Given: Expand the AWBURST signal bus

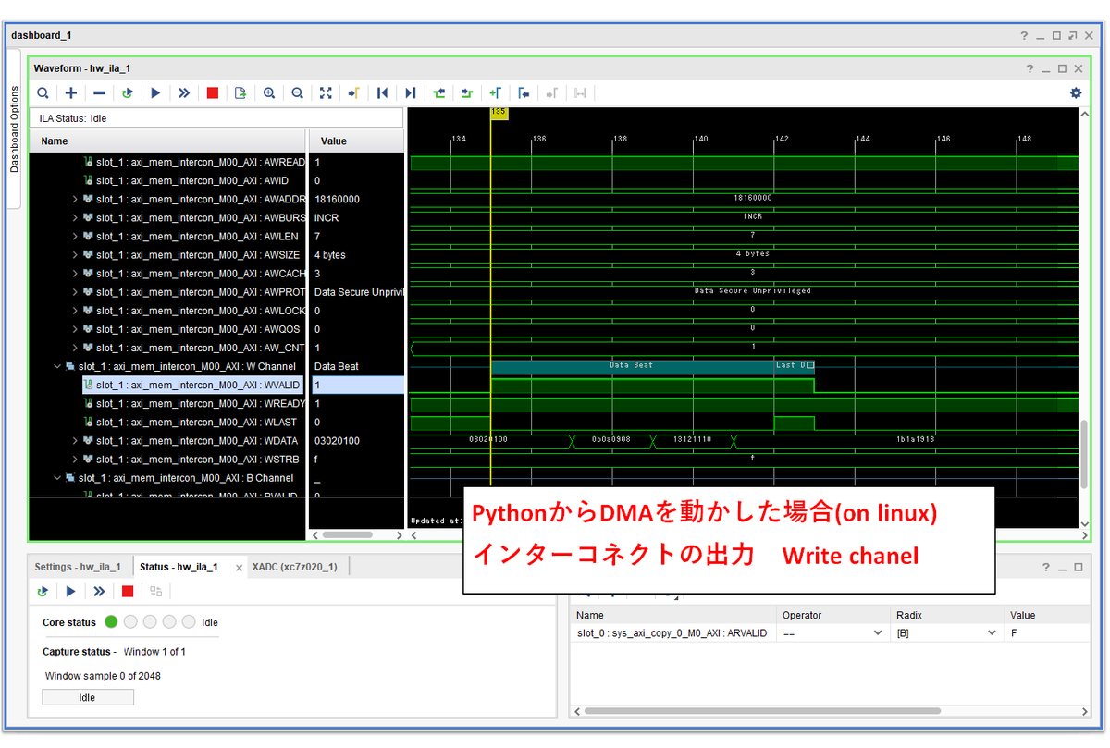Looking at the screenshot, I should tap(75, 218).
